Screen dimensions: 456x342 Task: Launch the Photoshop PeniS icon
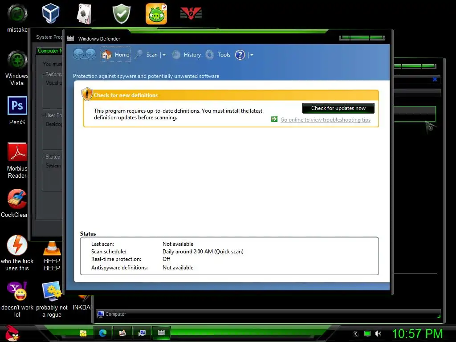click(x=17, y=110)
